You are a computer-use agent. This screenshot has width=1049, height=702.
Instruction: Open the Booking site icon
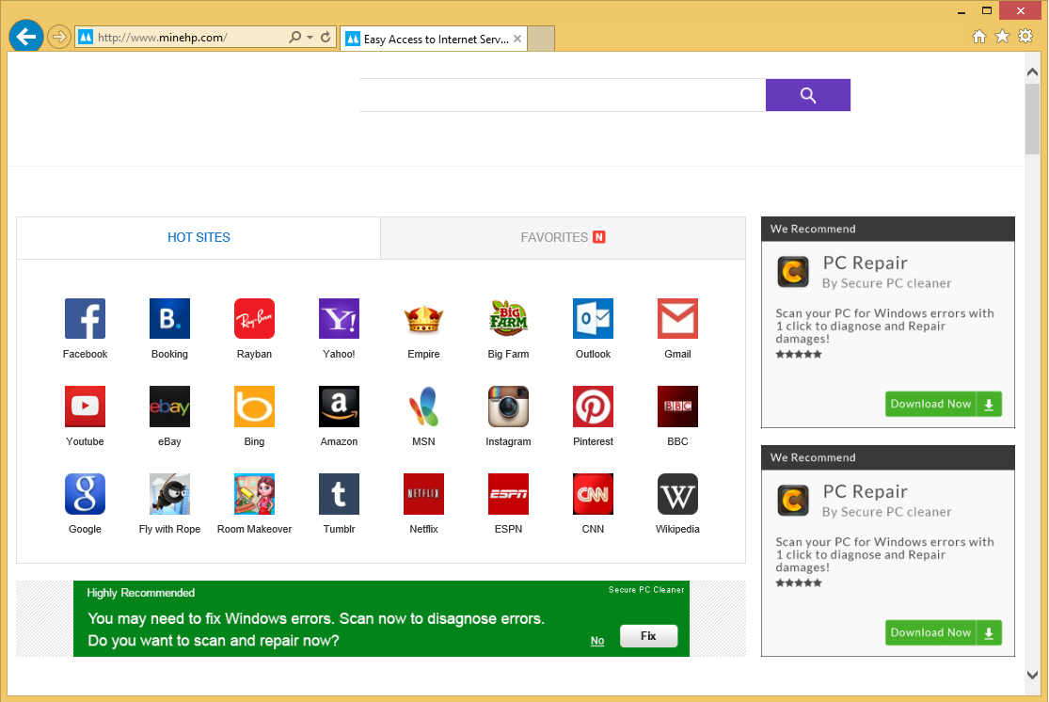(x=169, y=319)
